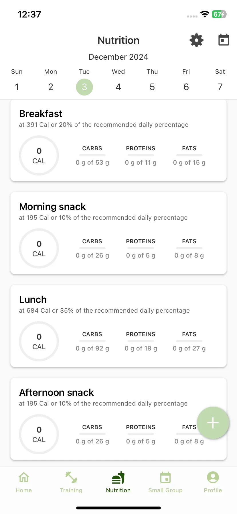This screenshot has height=514, width=237.
Task: Select Sunday 1 in week strip
Action: tap(17, 87)
